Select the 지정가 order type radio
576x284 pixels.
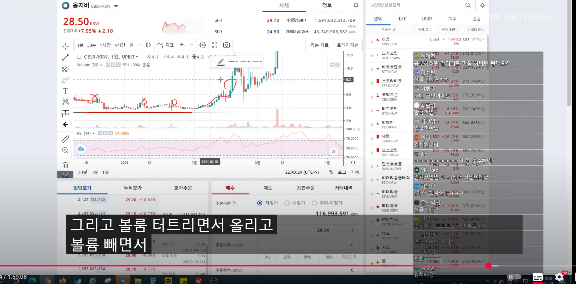tap(260, 203)
